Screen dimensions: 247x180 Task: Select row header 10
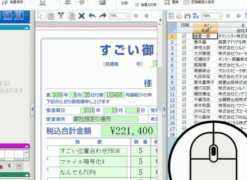[172, 88]
